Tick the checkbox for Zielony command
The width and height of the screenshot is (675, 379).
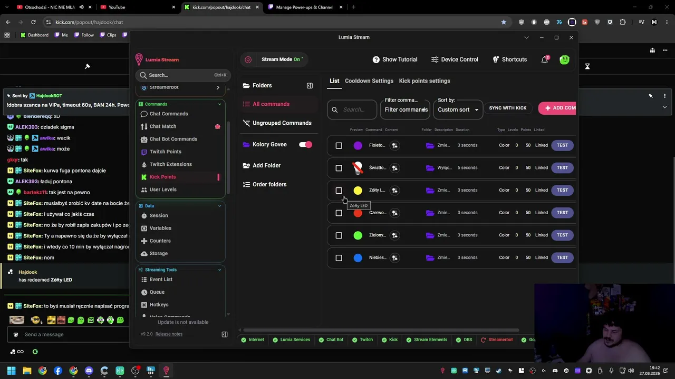coord(339,235)
